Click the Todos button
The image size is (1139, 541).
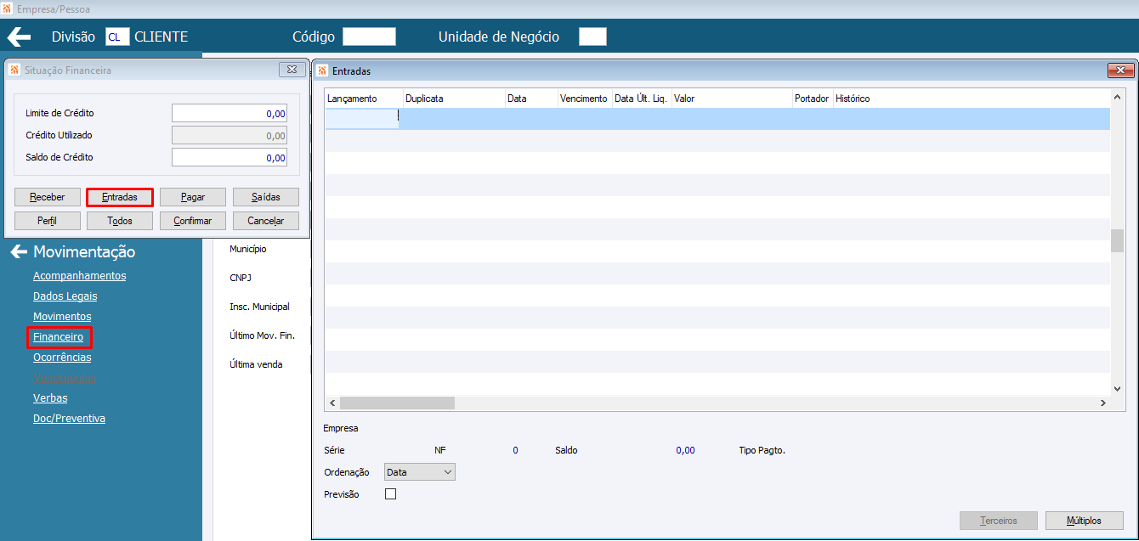click(120, 221)
